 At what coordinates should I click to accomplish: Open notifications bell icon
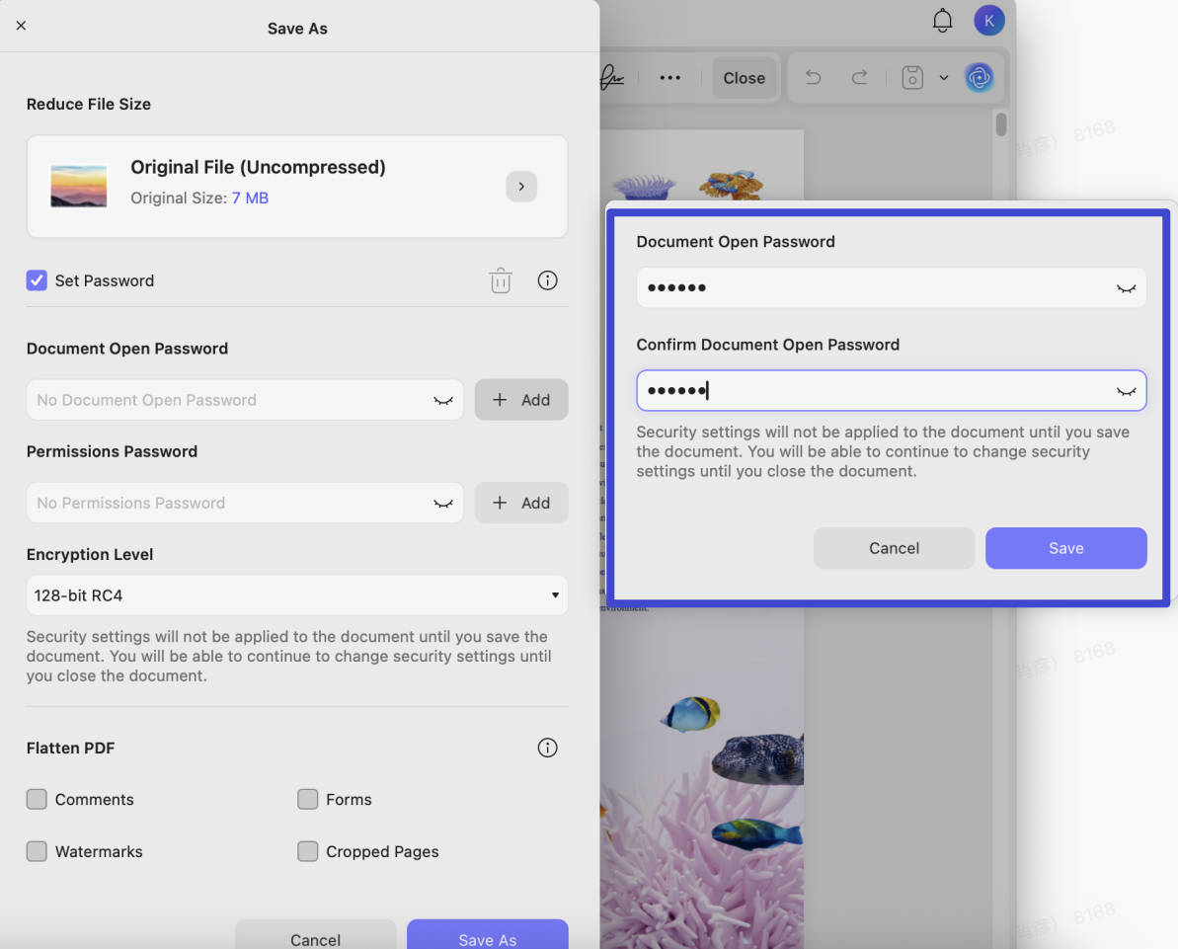[942, 21]
